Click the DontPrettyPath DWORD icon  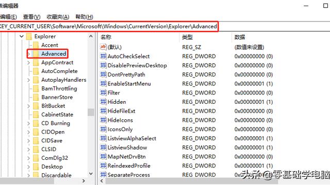tap(103, 74)
